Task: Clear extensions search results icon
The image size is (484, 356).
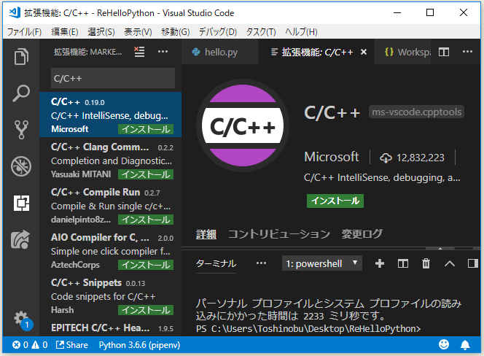Action: pyautogui.click(x=139, y=52)
